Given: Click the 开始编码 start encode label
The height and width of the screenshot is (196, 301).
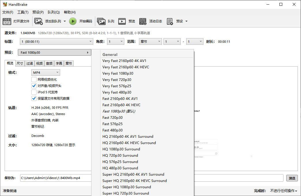Looking at the screenshot, I should point(86,21).
